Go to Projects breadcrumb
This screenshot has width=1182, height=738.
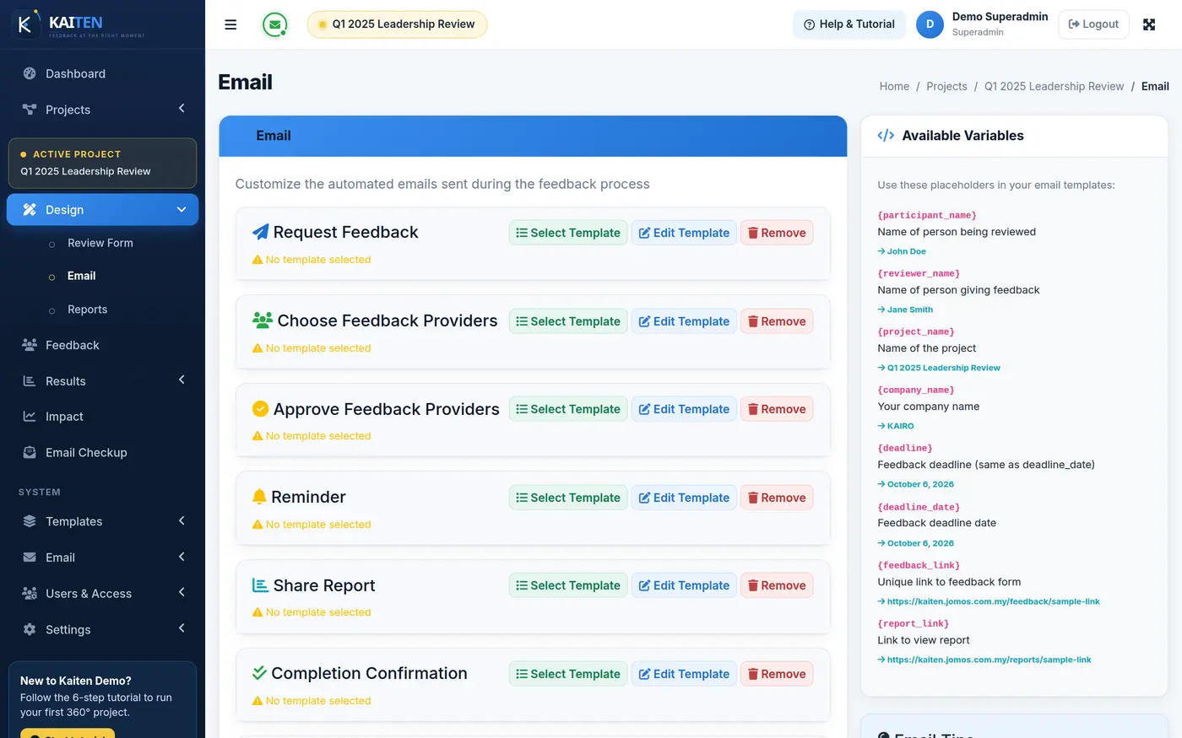tap(946, 86)
